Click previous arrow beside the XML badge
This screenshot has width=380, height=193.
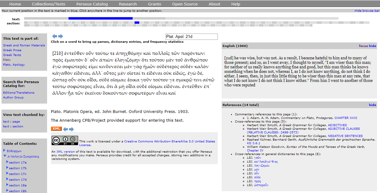click(66, 129)
